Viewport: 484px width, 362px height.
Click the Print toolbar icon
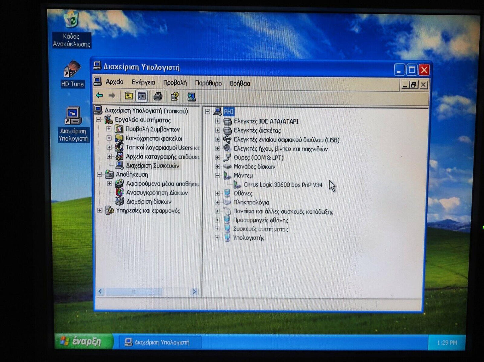coord(158,97)
